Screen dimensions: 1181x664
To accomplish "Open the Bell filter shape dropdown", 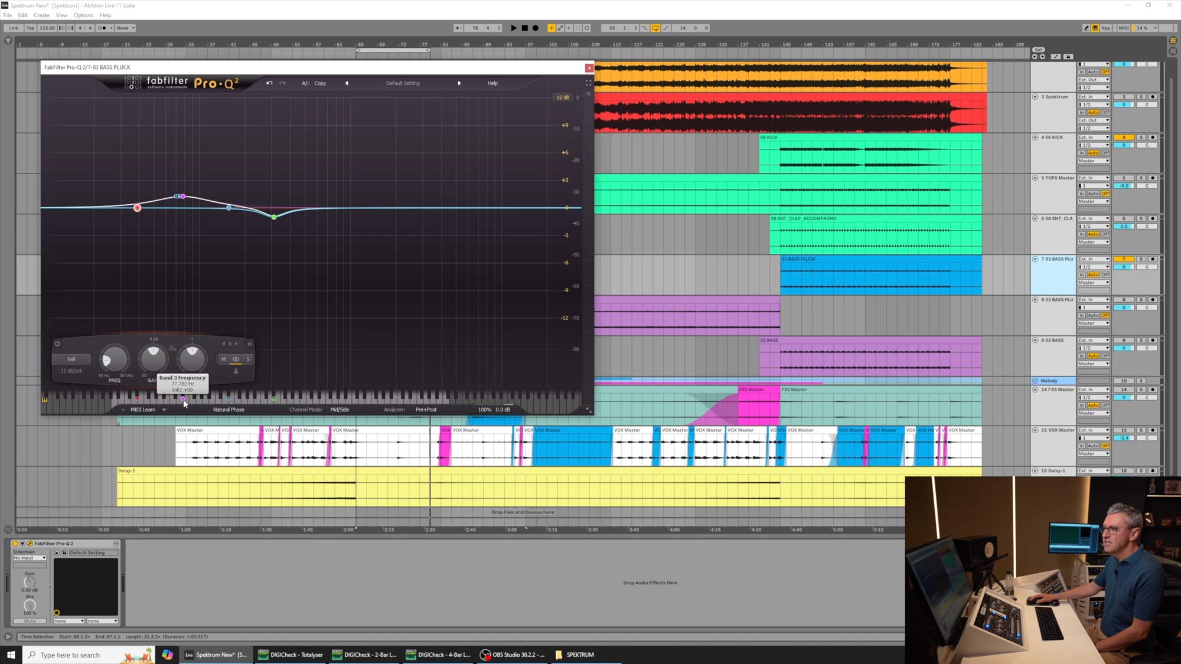I will [71, 359].
